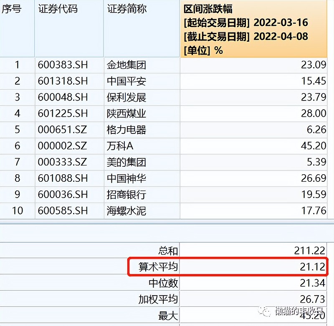Select row number 5 cell
The image size is (334, 326).
(17, 130)
